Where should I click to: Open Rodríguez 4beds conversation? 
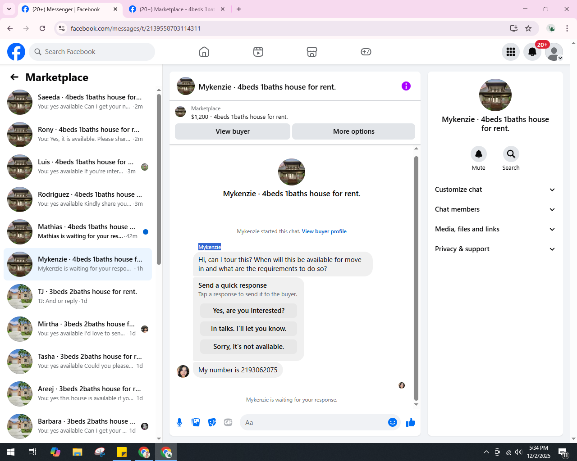[x=78, y=199]
